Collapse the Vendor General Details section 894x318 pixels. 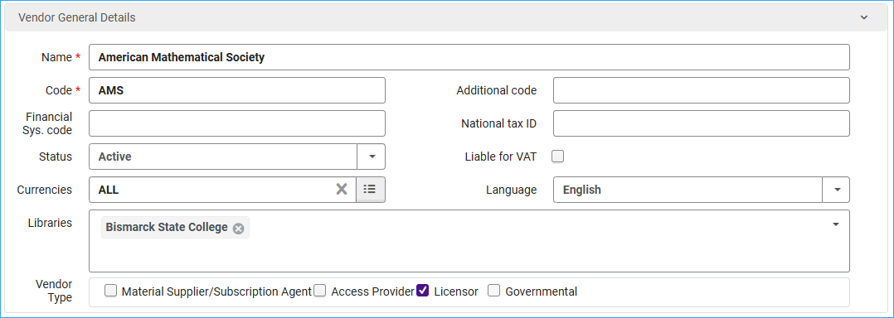point(864,17)
